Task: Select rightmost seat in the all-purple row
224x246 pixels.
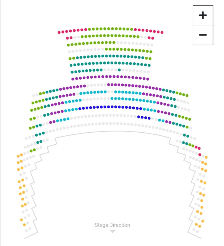Action: tap(148, 79)
